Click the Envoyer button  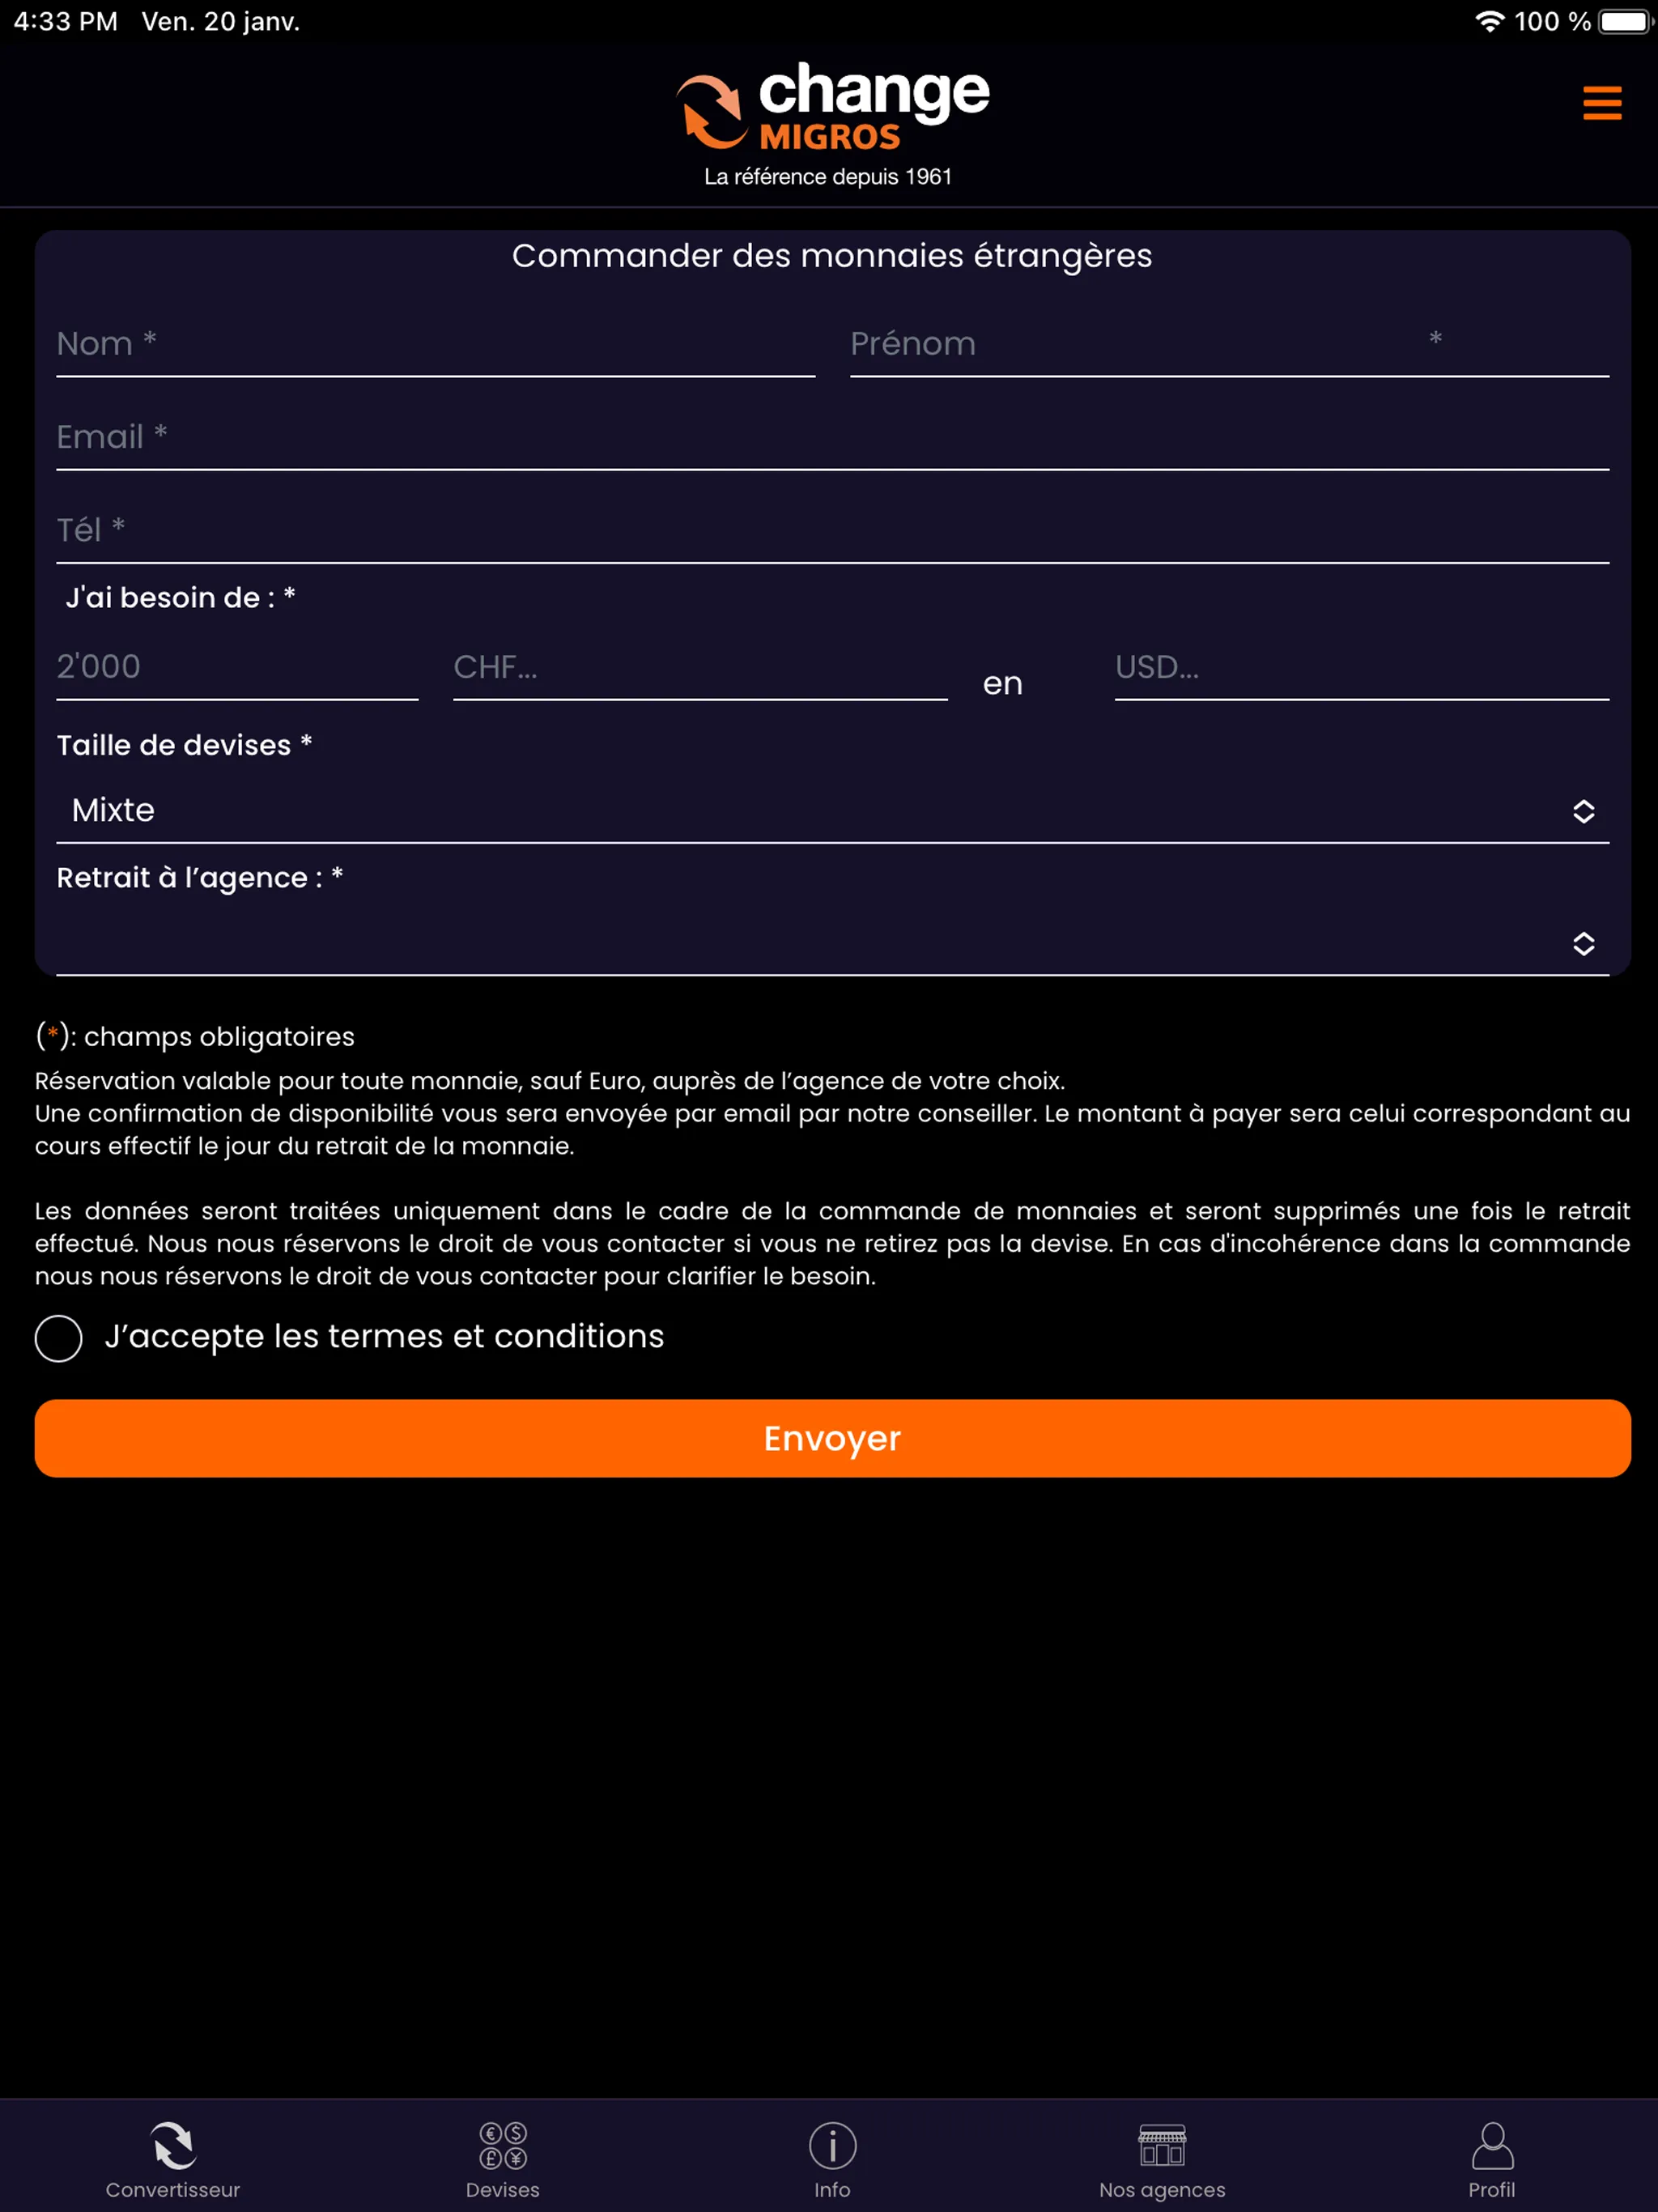[829, 1439]
